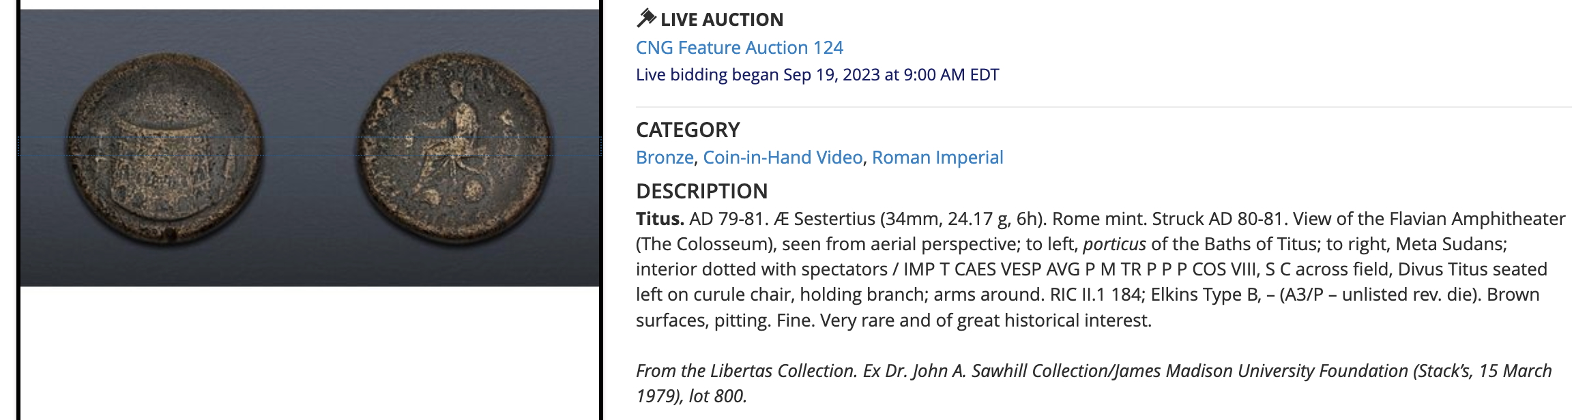The image size is (1587, 420).
Task: Click the LIVE AUCTION heading text
Action: (x=721, y=20)
